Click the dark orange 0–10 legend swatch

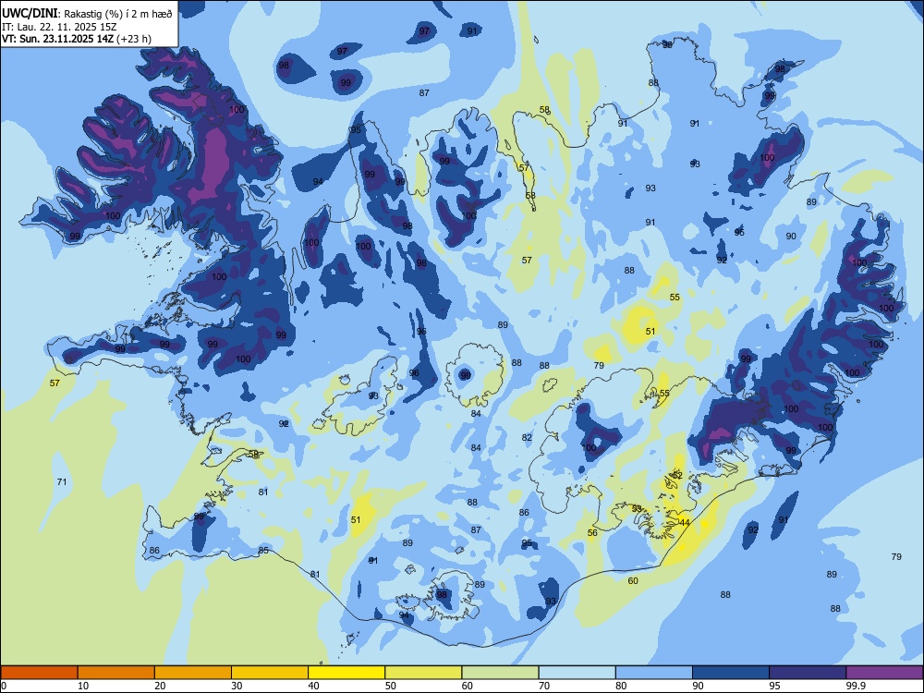pos(39,673)
